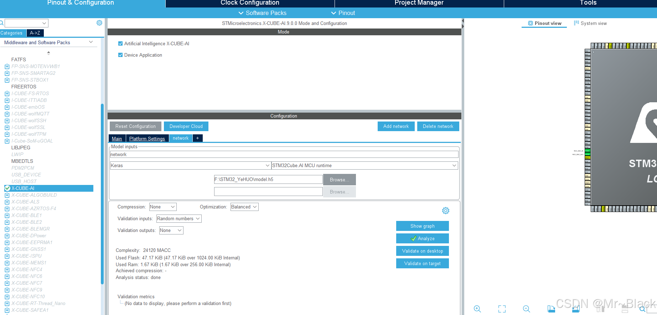The height and width of the screenshot is (315, 657).
Task: Click the download icon beside X-CUBE-GNSS1
Action: point(7,249)
